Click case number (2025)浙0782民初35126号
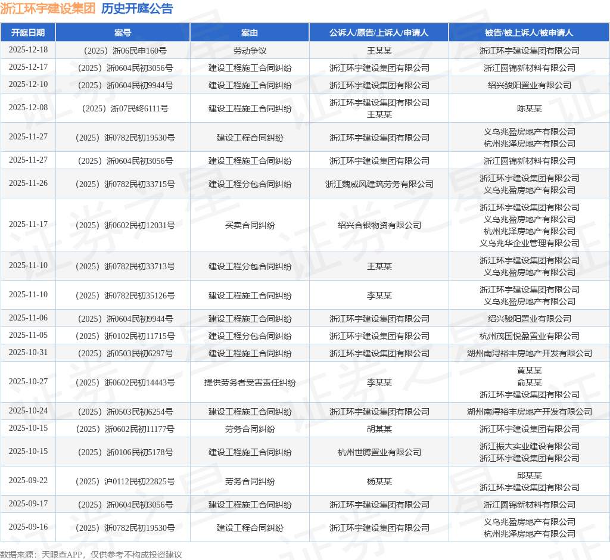 click(x=123, y=295)
